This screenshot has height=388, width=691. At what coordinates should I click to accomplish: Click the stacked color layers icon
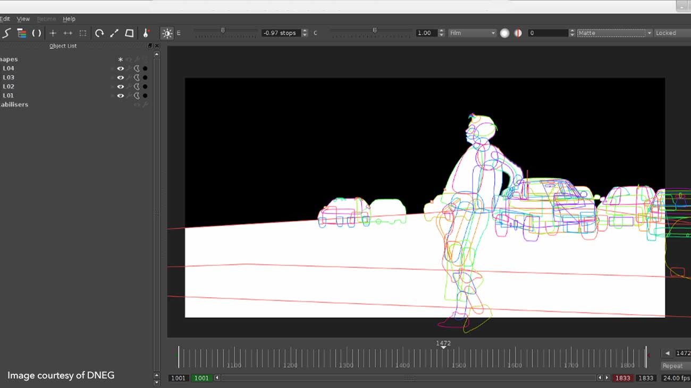22,33
